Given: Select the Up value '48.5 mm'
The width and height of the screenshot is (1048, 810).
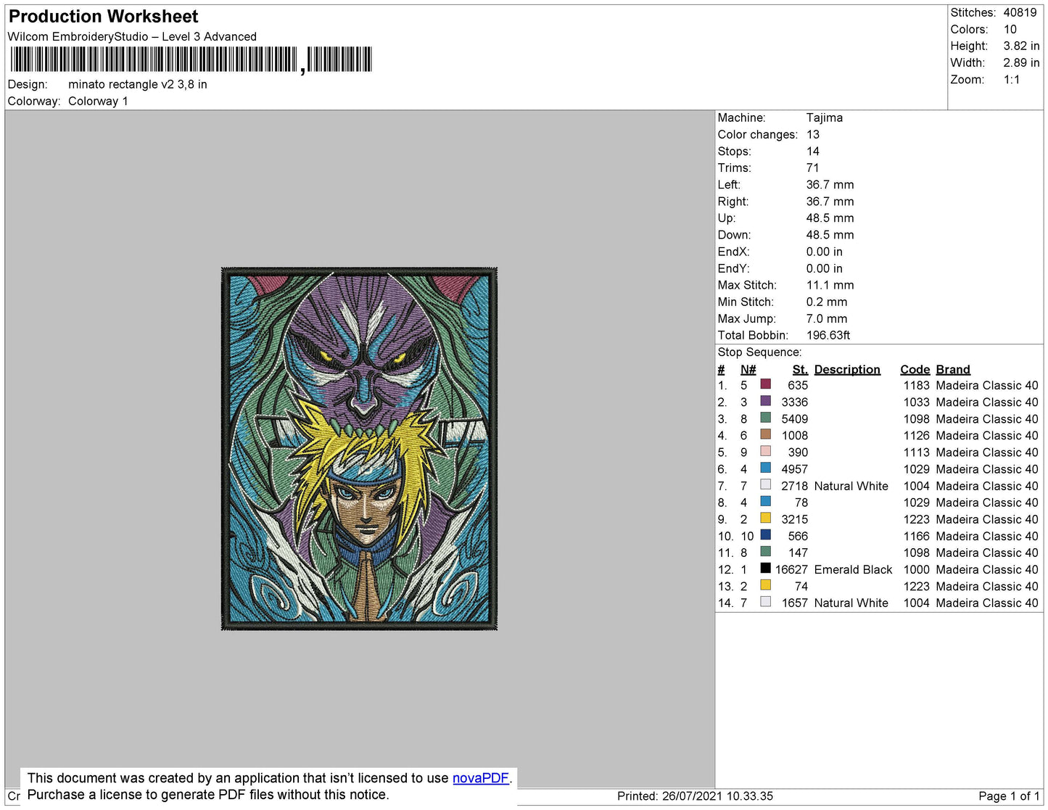Looking at the screenshot, I should [x=830, y=218].
